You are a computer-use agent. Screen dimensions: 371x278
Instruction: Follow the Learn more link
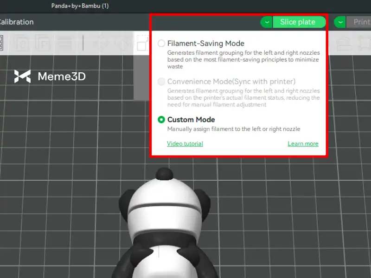[303, 144]
